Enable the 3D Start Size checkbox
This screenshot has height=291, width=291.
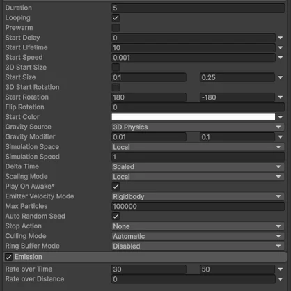click(116, 68)
